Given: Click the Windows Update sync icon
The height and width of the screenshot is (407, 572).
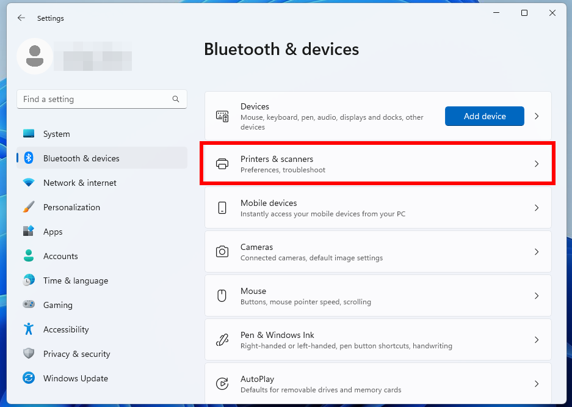Looking at the screenshot, I should [29, 378].
